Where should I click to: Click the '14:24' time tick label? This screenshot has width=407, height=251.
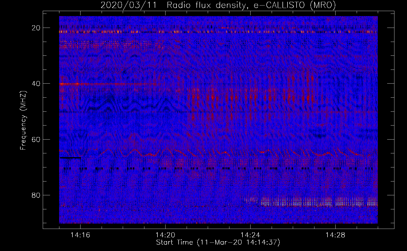click(x=250, y=235)
